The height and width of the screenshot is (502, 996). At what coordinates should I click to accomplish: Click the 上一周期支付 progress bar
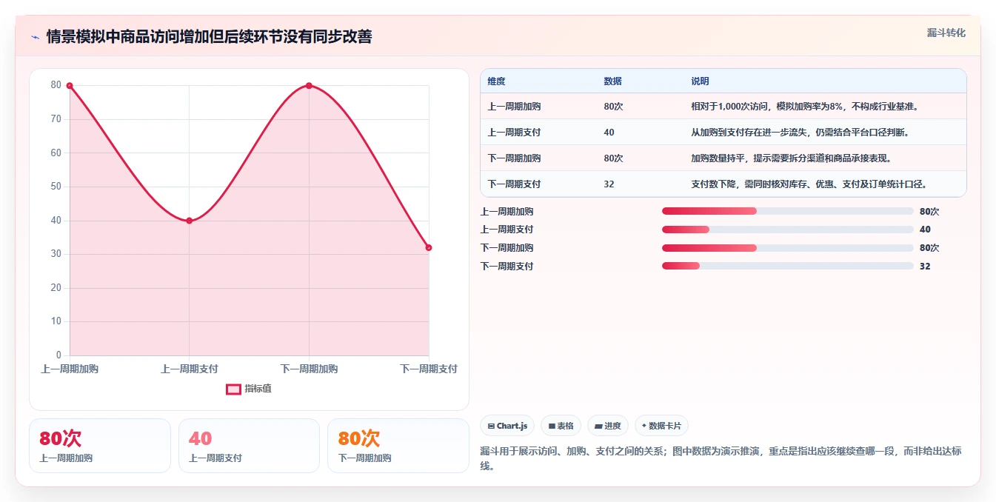[x=787, y=230]
